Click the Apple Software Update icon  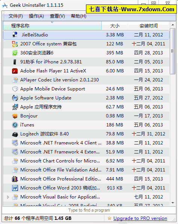pyautogui.click(x=15, y=98)
